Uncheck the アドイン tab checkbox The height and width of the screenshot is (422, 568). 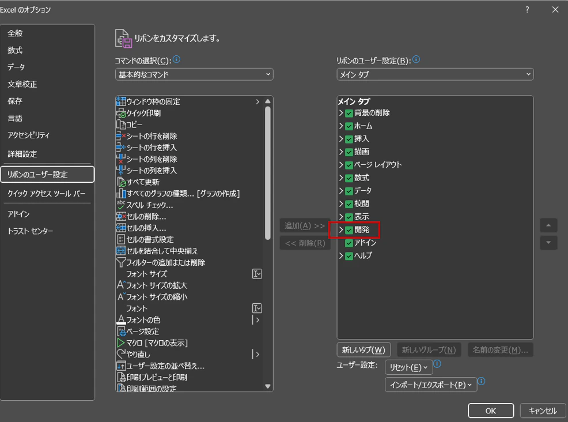(x=349, y=243)
